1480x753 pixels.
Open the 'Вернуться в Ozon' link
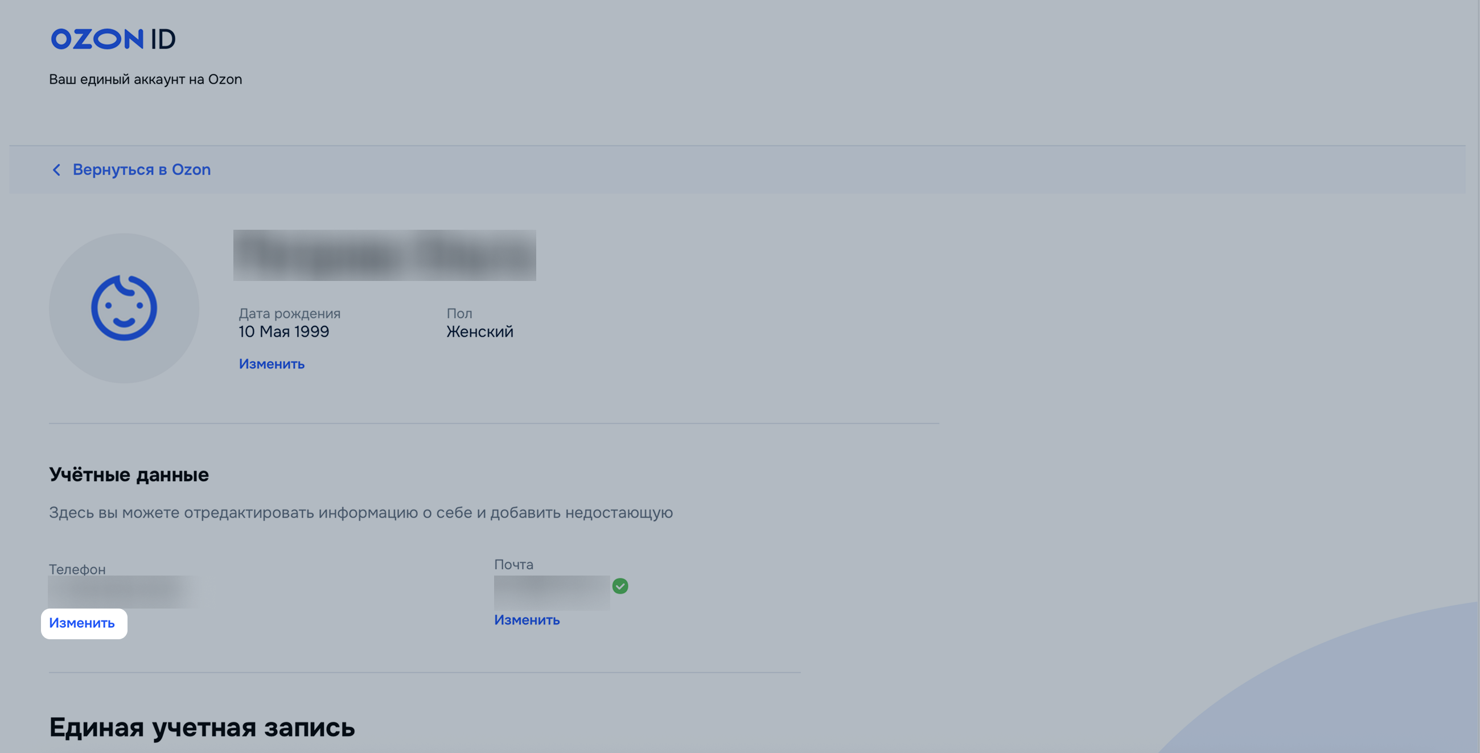pyautogui.click(x=141, y=170)
